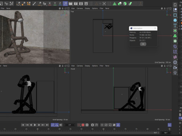Click the Render View clapperboard icon
This screenshot has width=182, height=136.
[71, 4]
